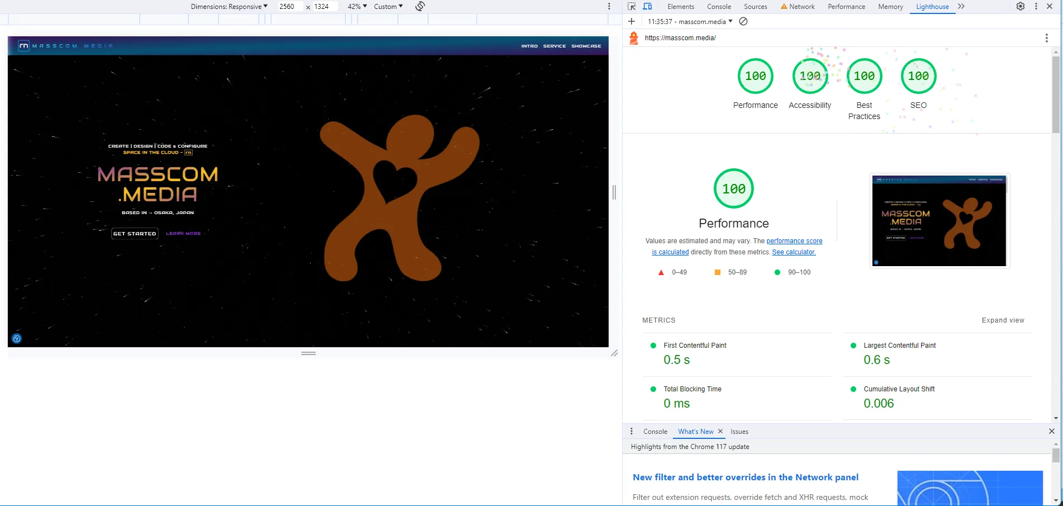Switch to the Performance tab
This screenshot has height=506, width=1063.
click(846, 6)
